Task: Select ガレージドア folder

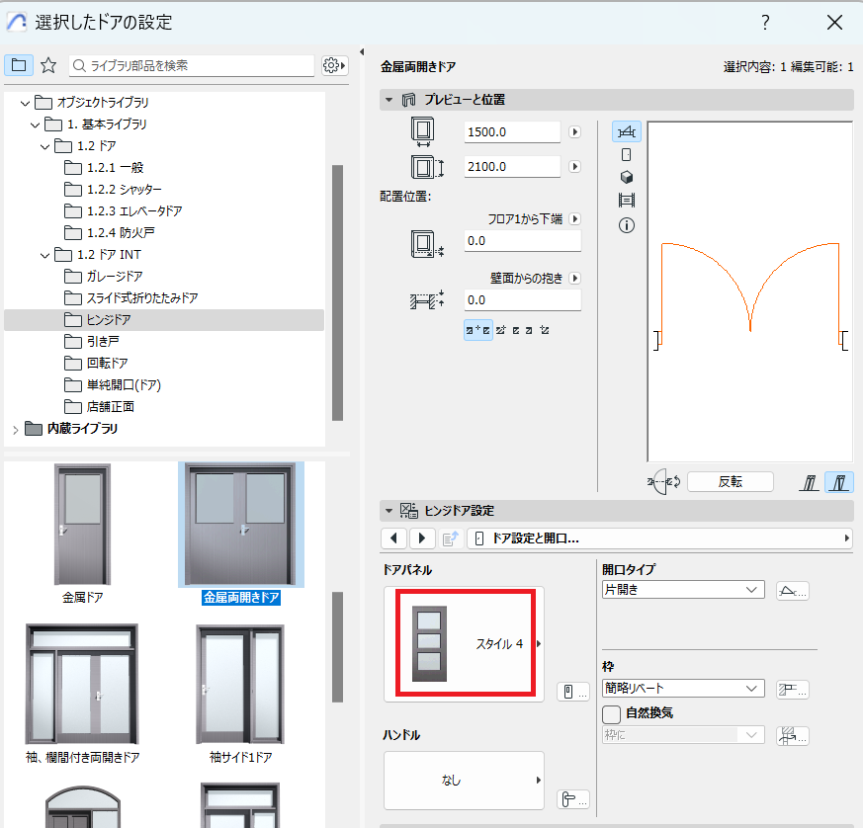Action: coord(104,277)
